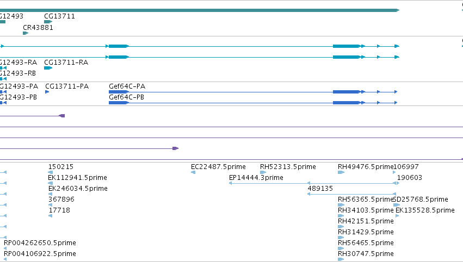
Task: Select the Gef64C-PA feature label
Action: (127, 86)
